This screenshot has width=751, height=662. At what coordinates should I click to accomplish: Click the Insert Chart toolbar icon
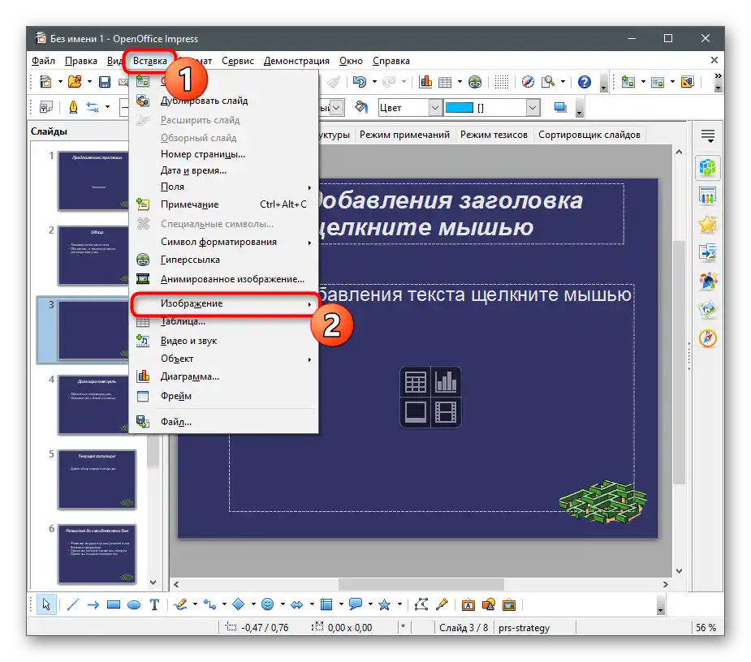pos(425,82)
